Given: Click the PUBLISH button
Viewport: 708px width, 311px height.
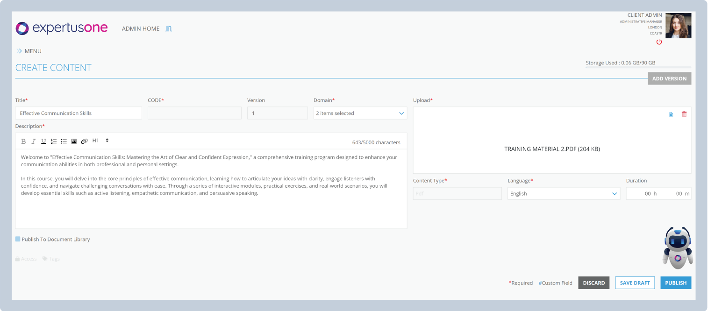Looking at the screenshot, I should point(675,283).
